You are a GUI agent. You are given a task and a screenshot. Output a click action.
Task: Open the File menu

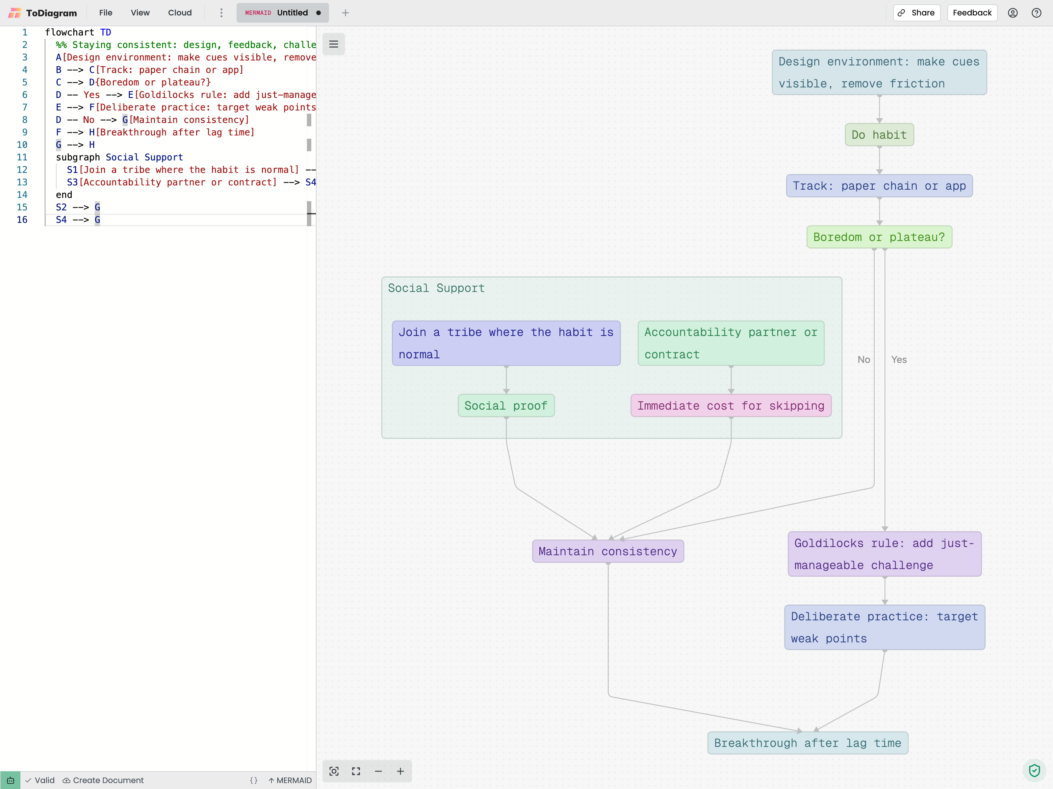106,13
